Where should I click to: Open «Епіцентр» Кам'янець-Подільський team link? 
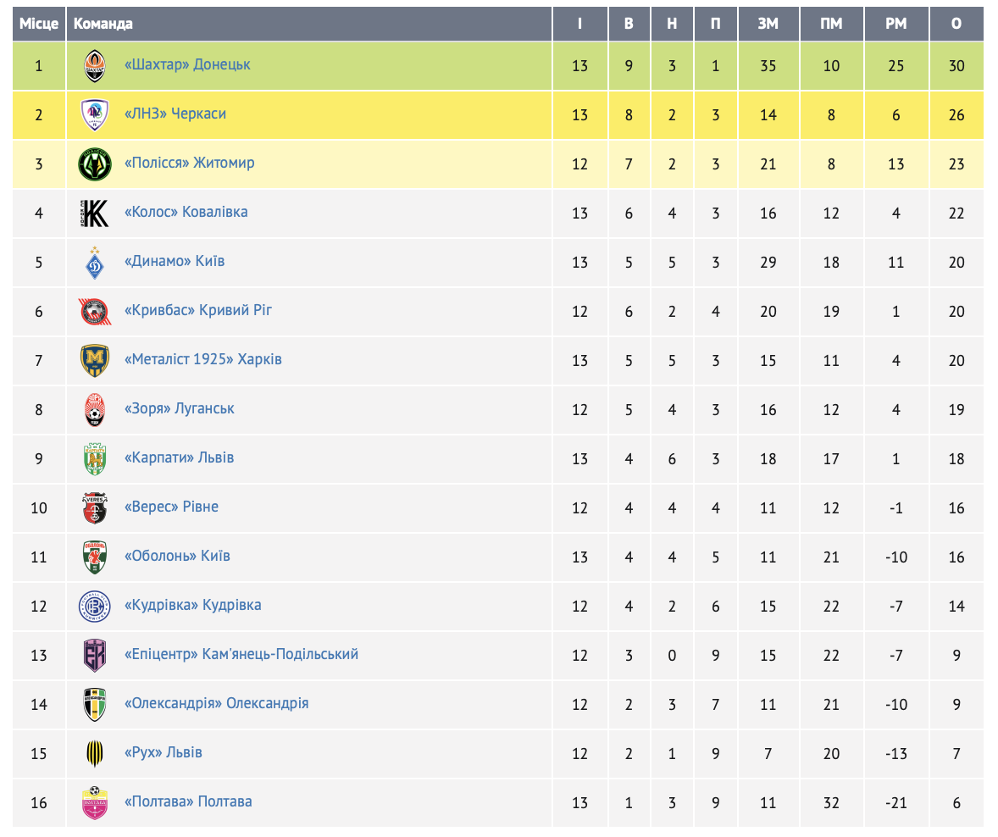pos(241,654)
